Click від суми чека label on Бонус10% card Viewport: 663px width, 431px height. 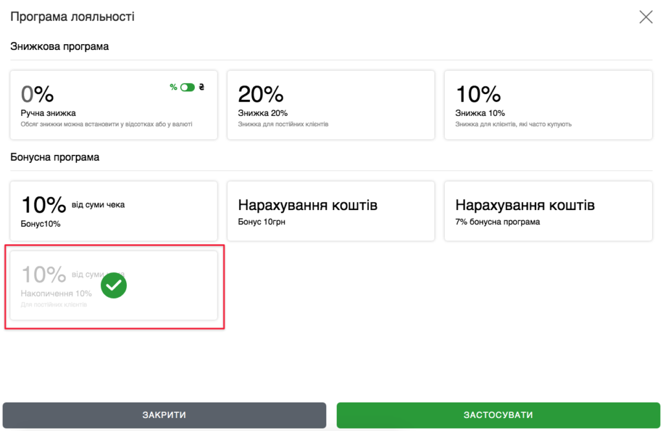(98, 205)
